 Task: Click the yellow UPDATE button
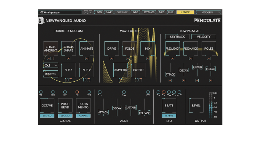(185, 12)
